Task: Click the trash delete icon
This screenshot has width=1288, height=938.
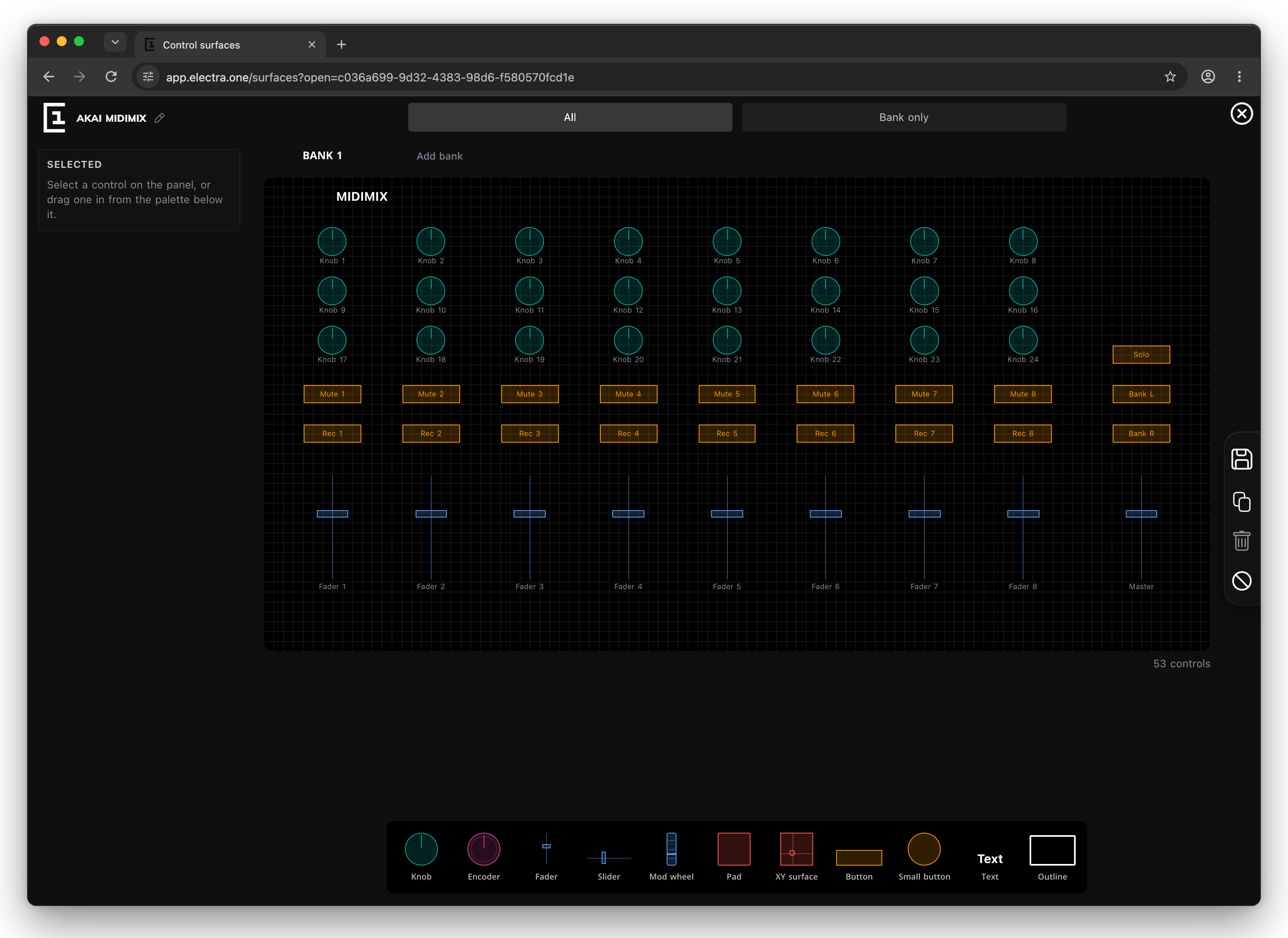Action: (x=1242, y=541)
